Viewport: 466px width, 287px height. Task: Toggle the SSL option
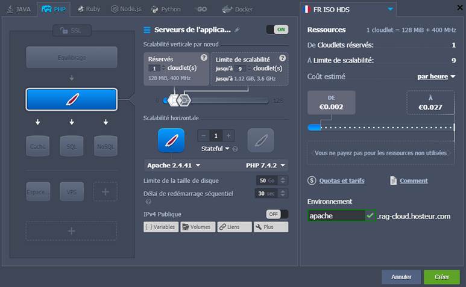71,31
